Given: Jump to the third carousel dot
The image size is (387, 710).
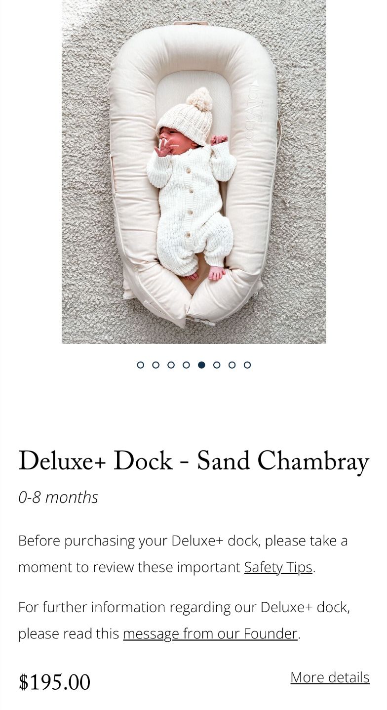Looking at the screenshot, I should pyautogui.click(x=171, y=365).
